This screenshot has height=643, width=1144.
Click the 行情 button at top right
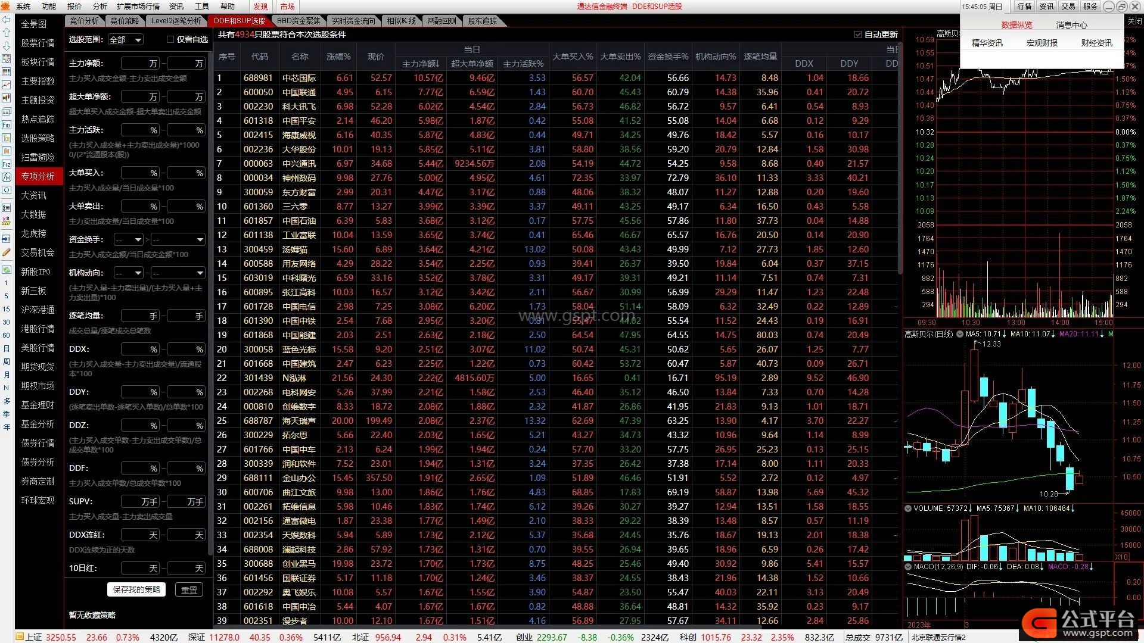tap(1024, 7)
